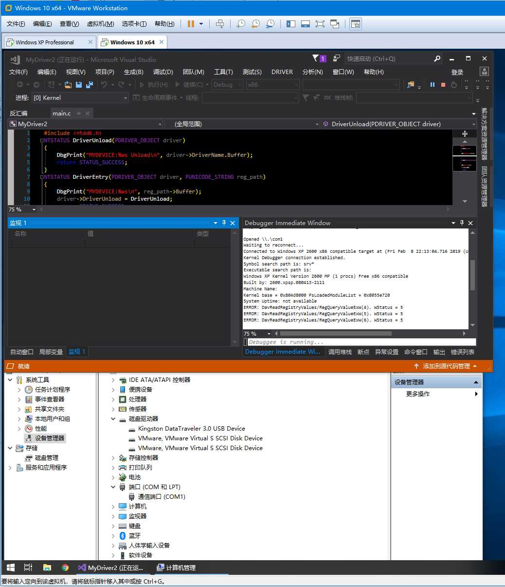Take a VM snapshot icon
Viewport: 505px width, 587px height.
241,23
